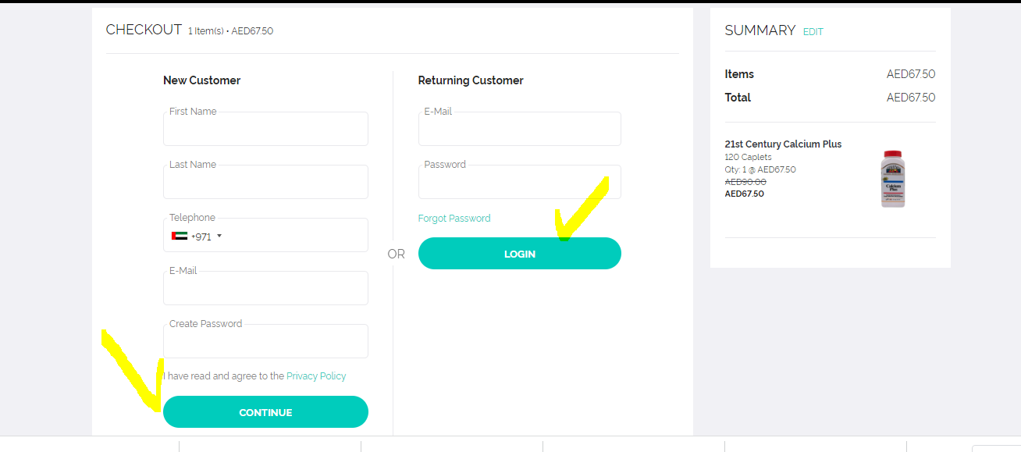Click the New Customer heading
Screen dimensions: 1021x452
[x=201, y=80]
